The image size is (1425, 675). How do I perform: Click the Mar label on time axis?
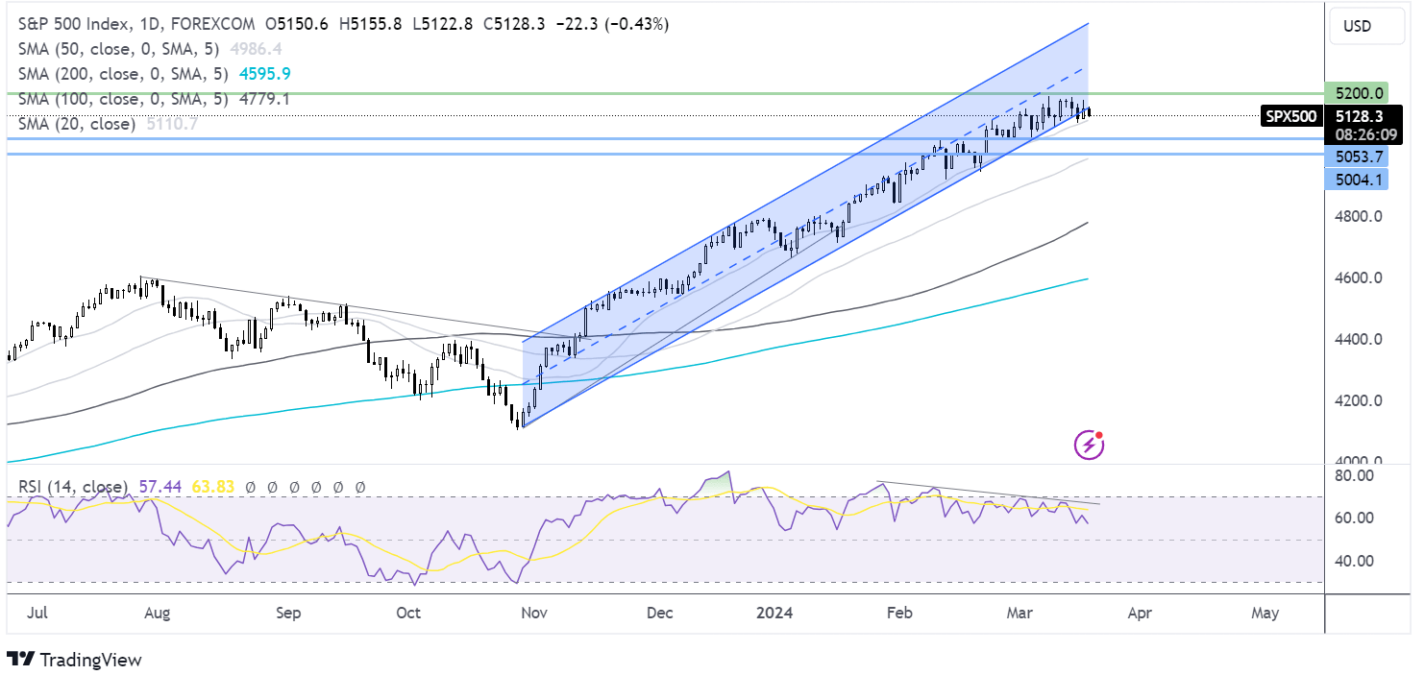pos(1018,611)
